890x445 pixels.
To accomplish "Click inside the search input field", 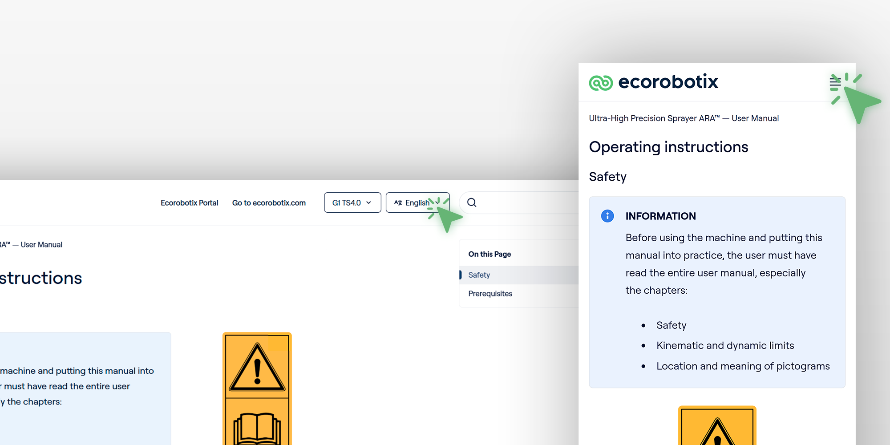I will [512, 202].
